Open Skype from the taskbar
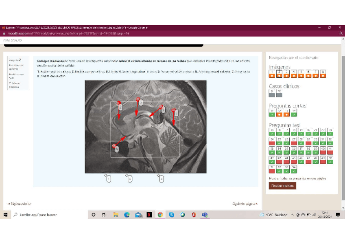The image size is (345, 244). pos(171,215)
